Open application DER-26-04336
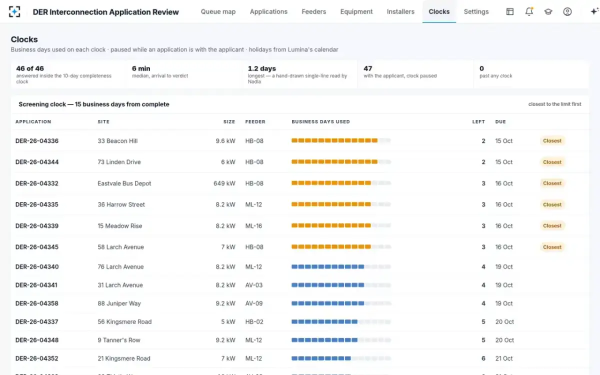This screenshot has width=600, height=375. (x=37, y=141)
